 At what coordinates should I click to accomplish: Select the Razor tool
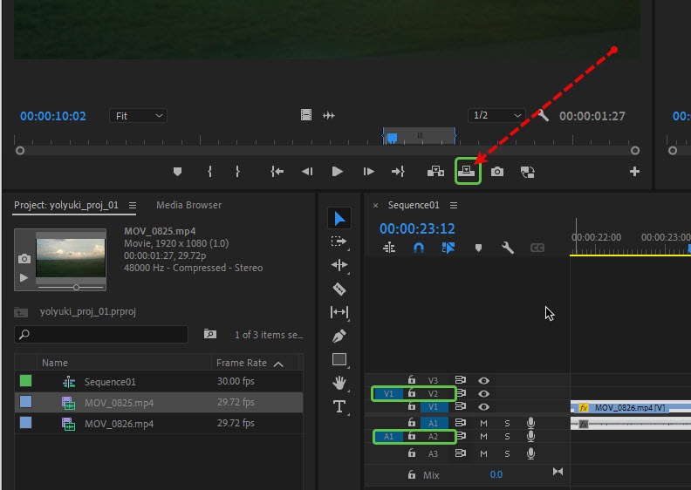pos(339,289)
